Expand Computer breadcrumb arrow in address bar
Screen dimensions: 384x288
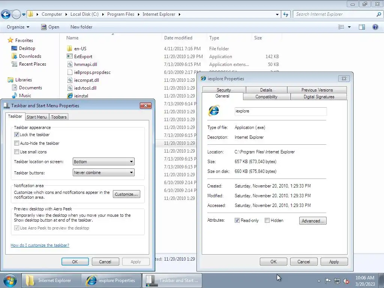(x=66, y=15)
